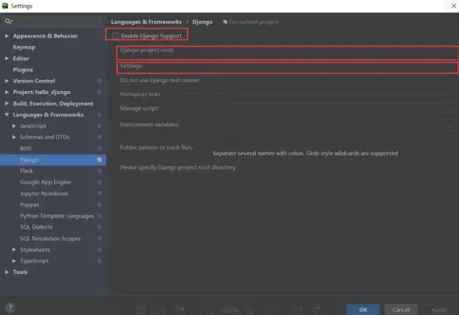Click the search magnifier icon
Image resolution: width=459 pixels, height=315 pixels.
point(8,21)
